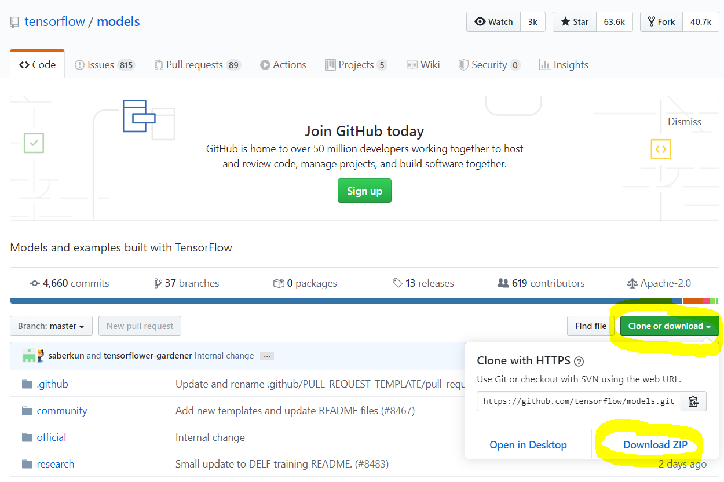Switch to the Code tab
This screenshot has width=724, height=482.
[38, 65]
